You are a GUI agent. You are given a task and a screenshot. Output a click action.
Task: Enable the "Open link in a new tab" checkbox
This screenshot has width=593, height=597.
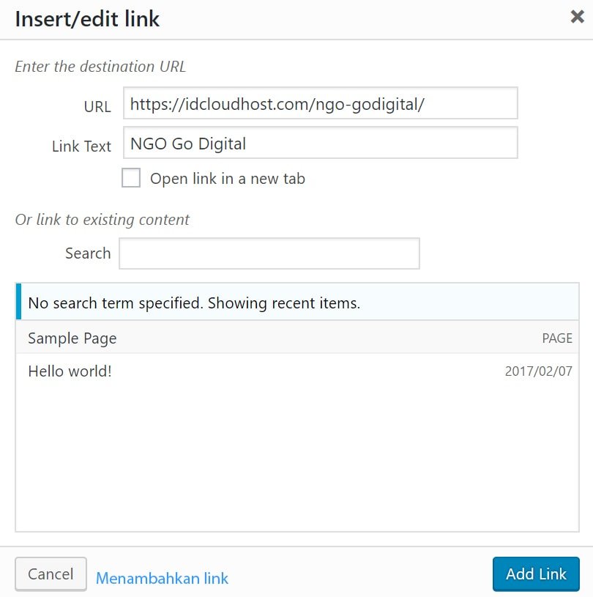tap(131, 177)
